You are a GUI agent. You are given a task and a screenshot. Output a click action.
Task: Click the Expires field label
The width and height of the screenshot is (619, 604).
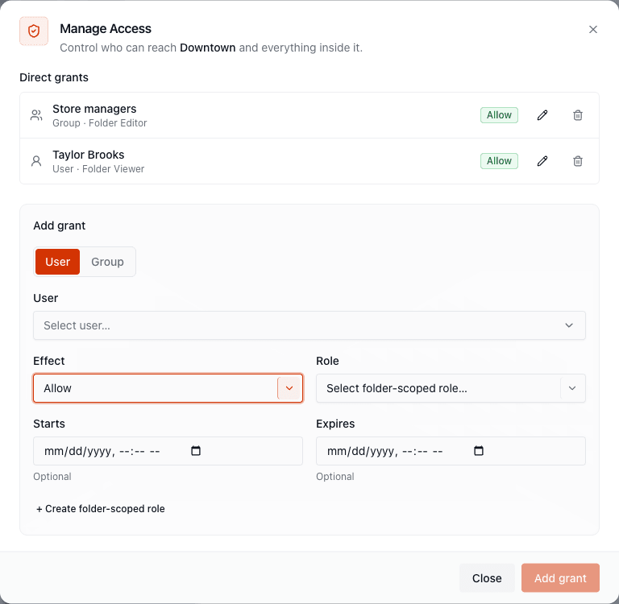[335, 424]
